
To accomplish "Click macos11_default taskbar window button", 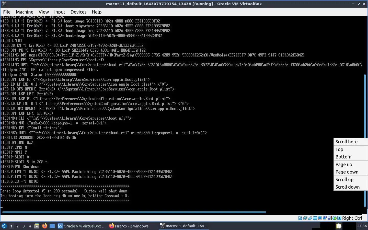I will [184, 226].
